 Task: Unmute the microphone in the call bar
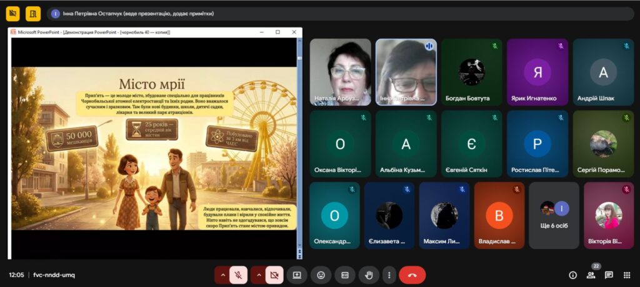[238, 274]
